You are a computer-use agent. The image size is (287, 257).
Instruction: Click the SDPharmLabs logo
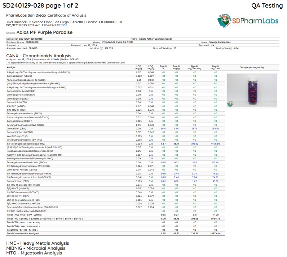248,21
